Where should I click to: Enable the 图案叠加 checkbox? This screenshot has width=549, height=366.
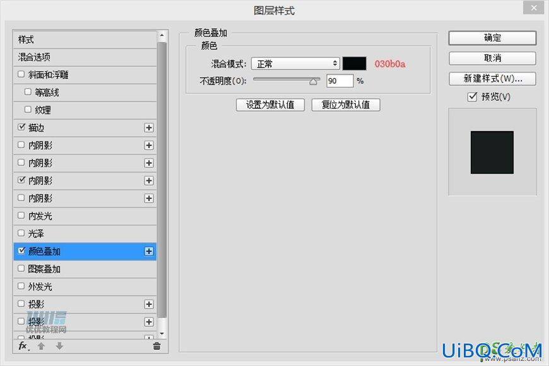[x=21, y=268]
